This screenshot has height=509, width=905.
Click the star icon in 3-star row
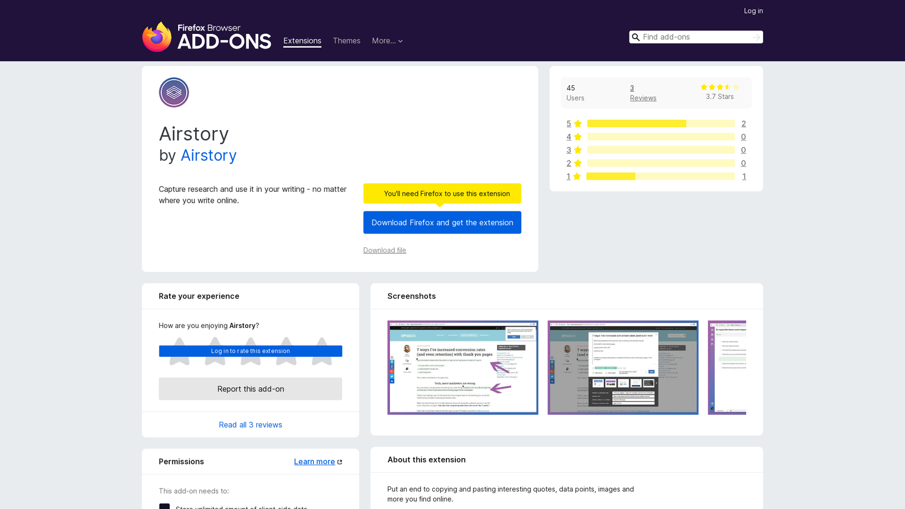pyautogui.click(x=578, y=150)
